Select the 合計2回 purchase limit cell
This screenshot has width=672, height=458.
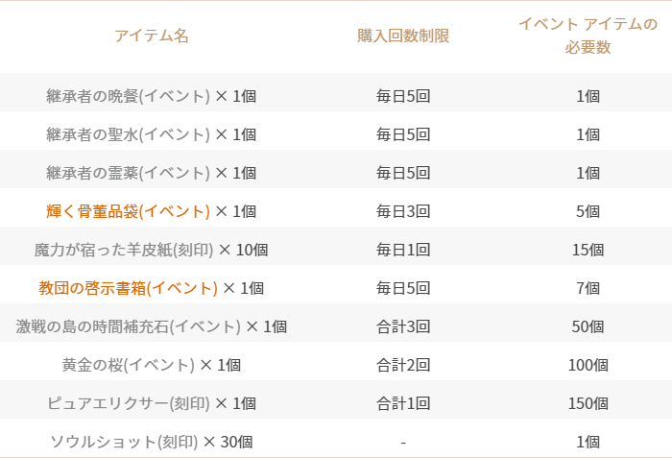(x=403, y=365)
